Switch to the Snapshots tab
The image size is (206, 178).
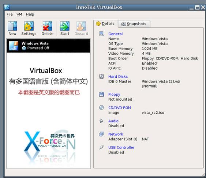pyautogui.click(x=134, y=24)
